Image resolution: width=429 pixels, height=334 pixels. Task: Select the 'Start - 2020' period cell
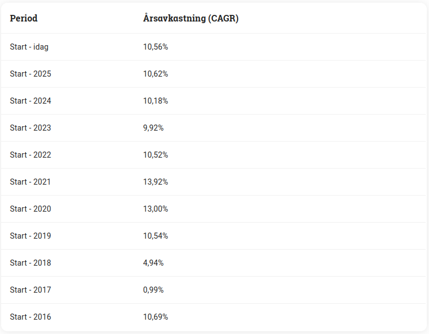tap(30, 209)
